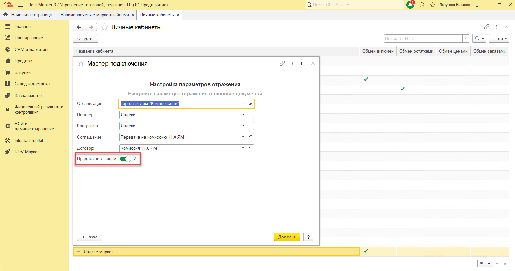The image size is (515, 271).
Task: Jump to the first row of the list
Action: point(481,263)
